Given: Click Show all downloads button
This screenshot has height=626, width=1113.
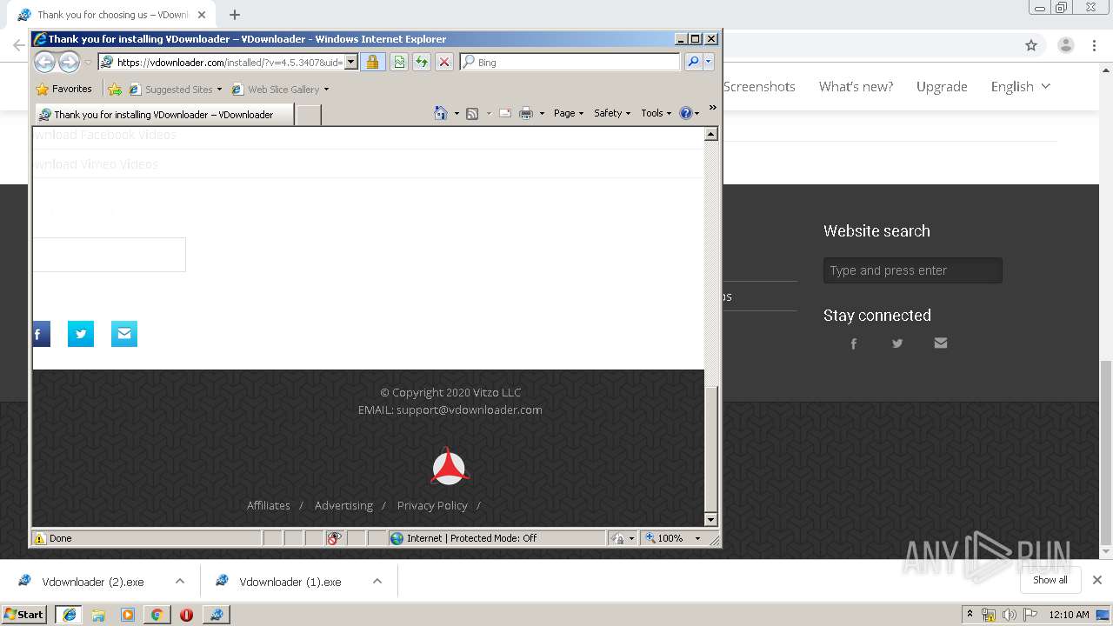Looking at the screenshot, I should [1050, 580].
